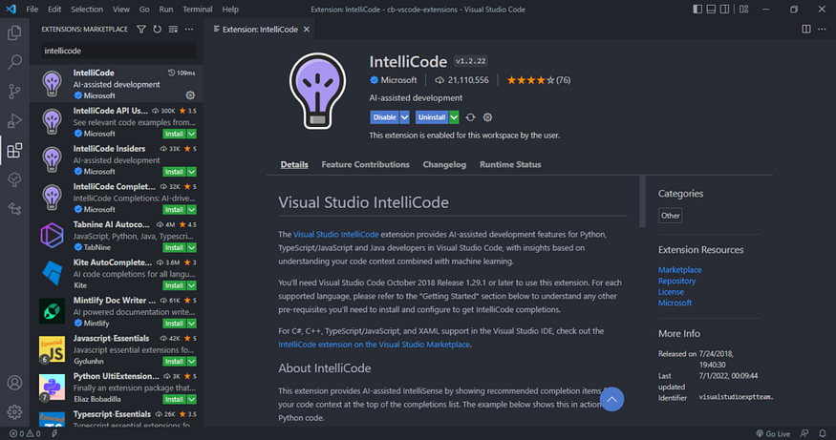Expand the Uninstall button dropdown arrow
This screenshot has width=836, height=440.
pos(454,116)
